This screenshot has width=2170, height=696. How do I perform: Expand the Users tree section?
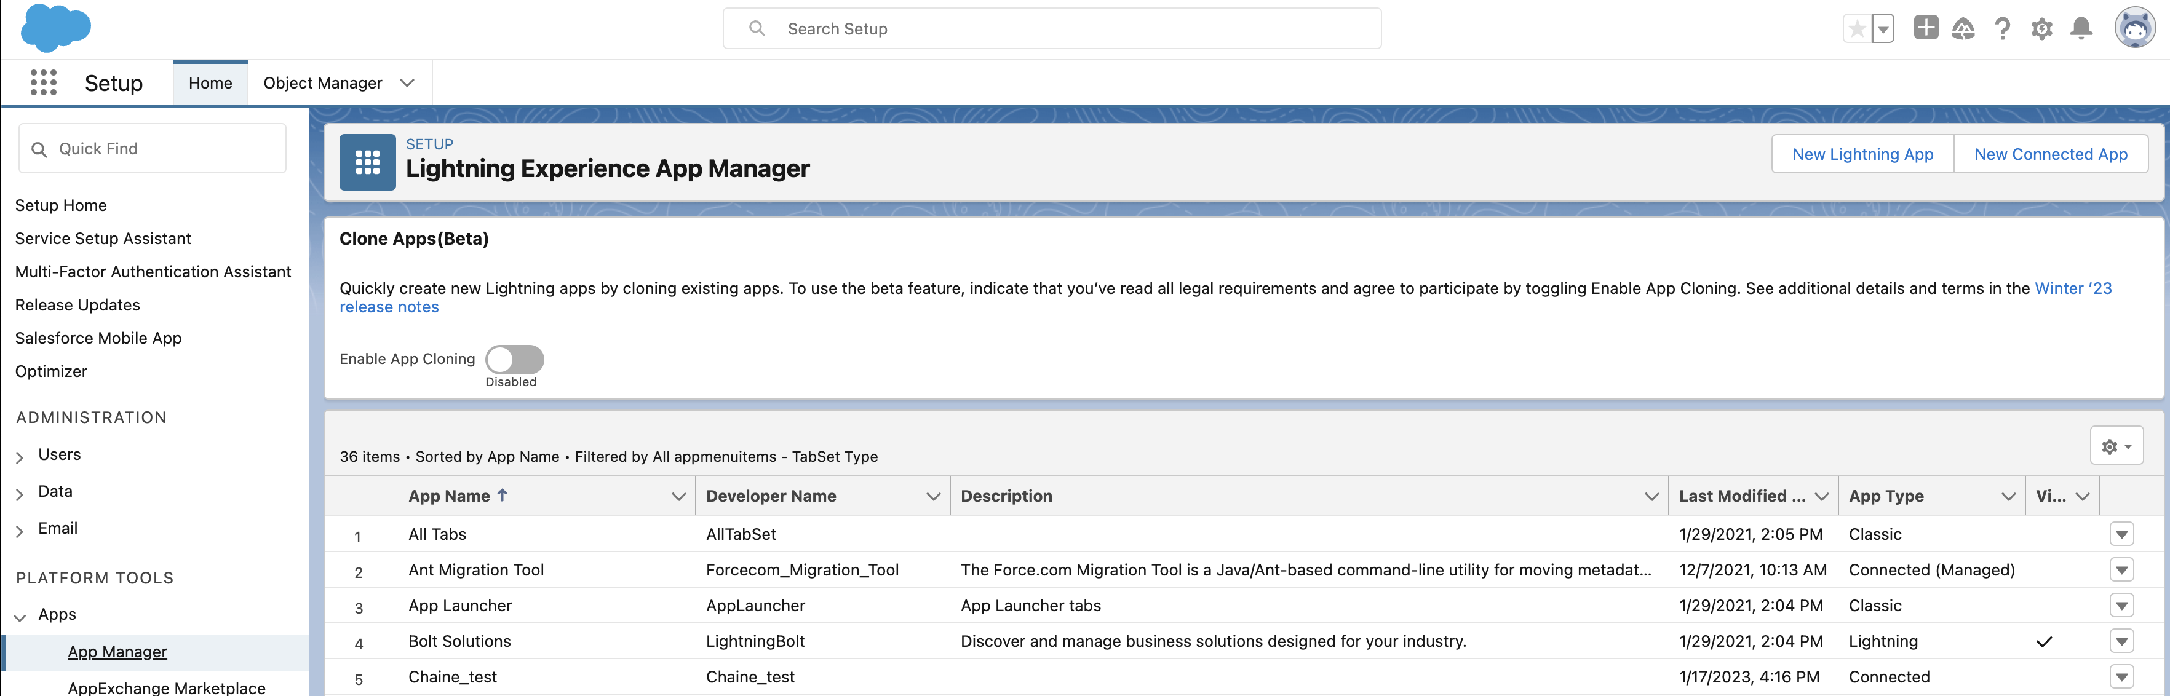click(x=20, y=457)
